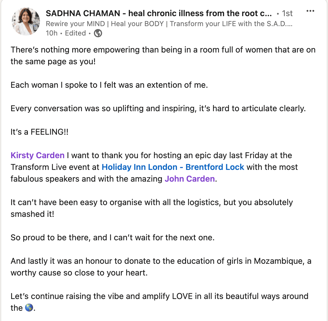Screen dimensions: 328x321
Task: Click the "Edited" label under the name
Action: point(75,33)
